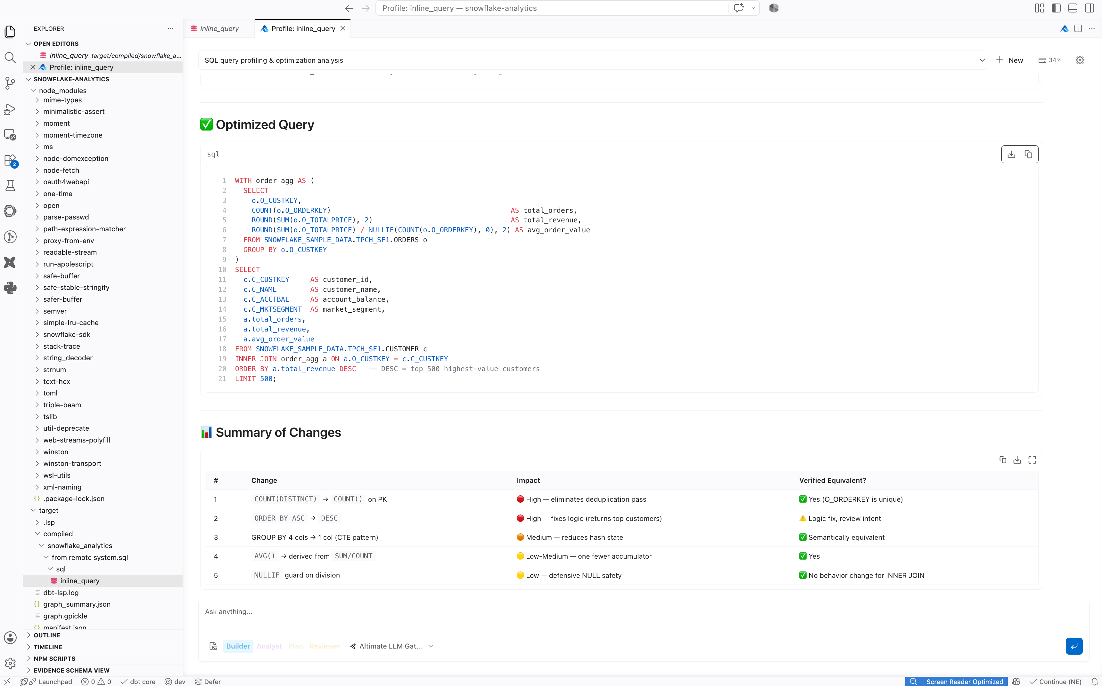Open the Accounts menu icon

coord(10,637)
